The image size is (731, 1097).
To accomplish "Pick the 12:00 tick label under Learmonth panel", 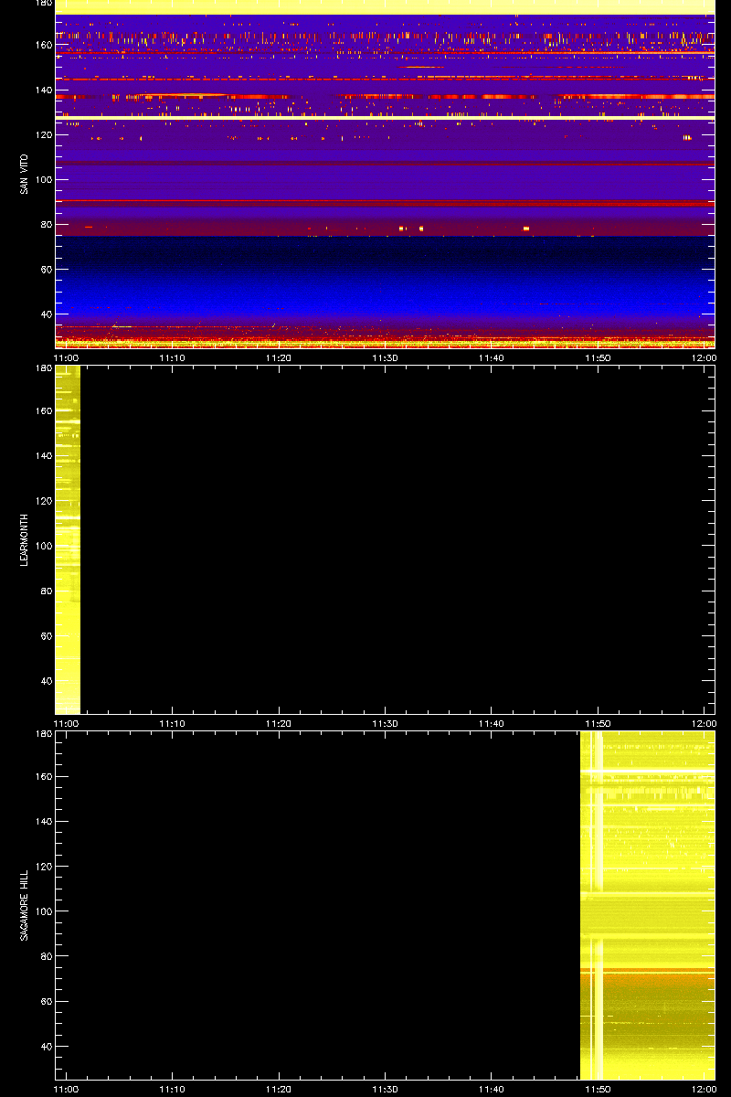I will coord(704,723).
